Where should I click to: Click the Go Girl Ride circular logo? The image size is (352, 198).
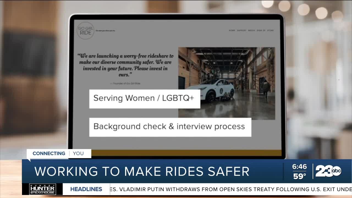tap(86, 31)
